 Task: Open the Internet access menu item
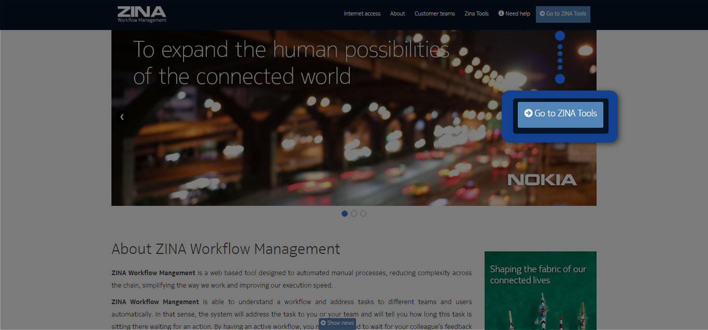pos(362,13)
